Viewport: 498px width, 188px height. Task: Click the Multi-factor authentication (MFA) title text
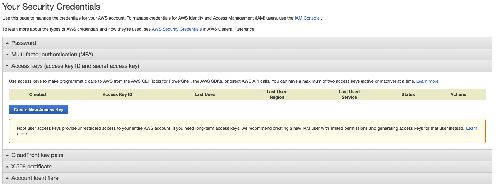pyautogui.click(x=52, y=55)
